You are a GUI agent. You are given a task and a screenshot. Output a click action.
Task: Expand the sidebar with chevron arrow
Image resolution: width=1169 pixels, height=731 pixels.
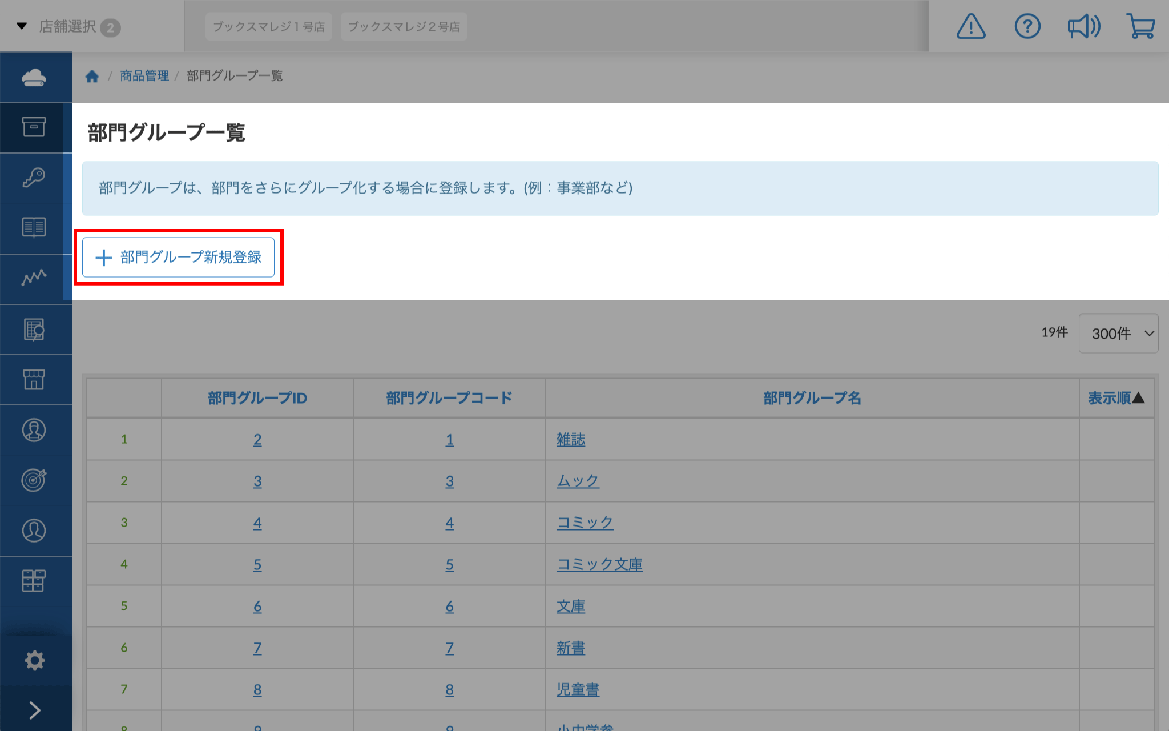34,710
